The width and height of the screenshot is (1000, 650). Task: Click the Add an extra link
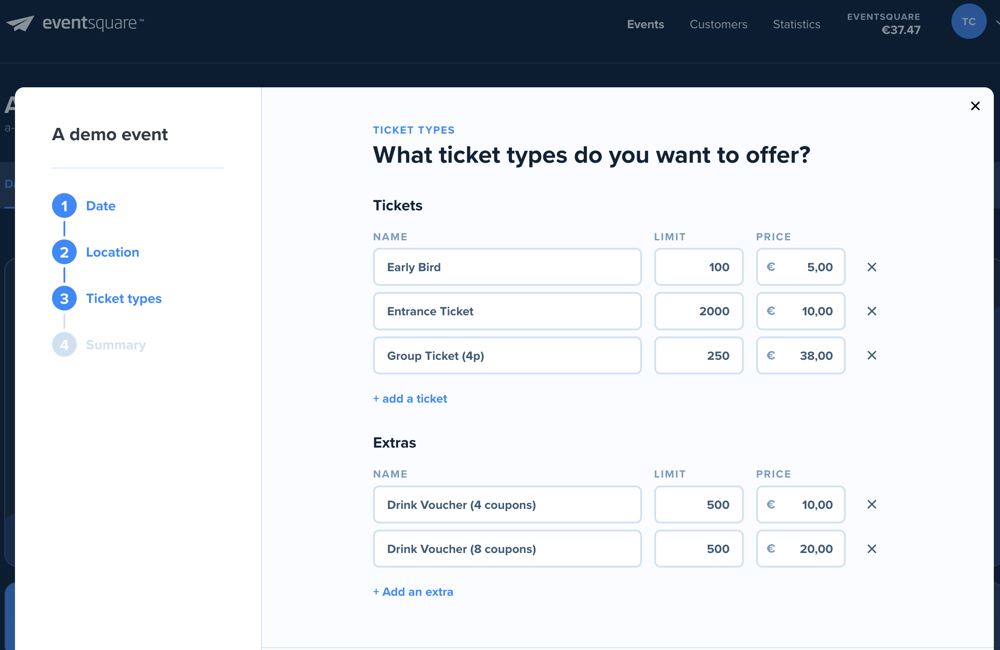[413, 592]
